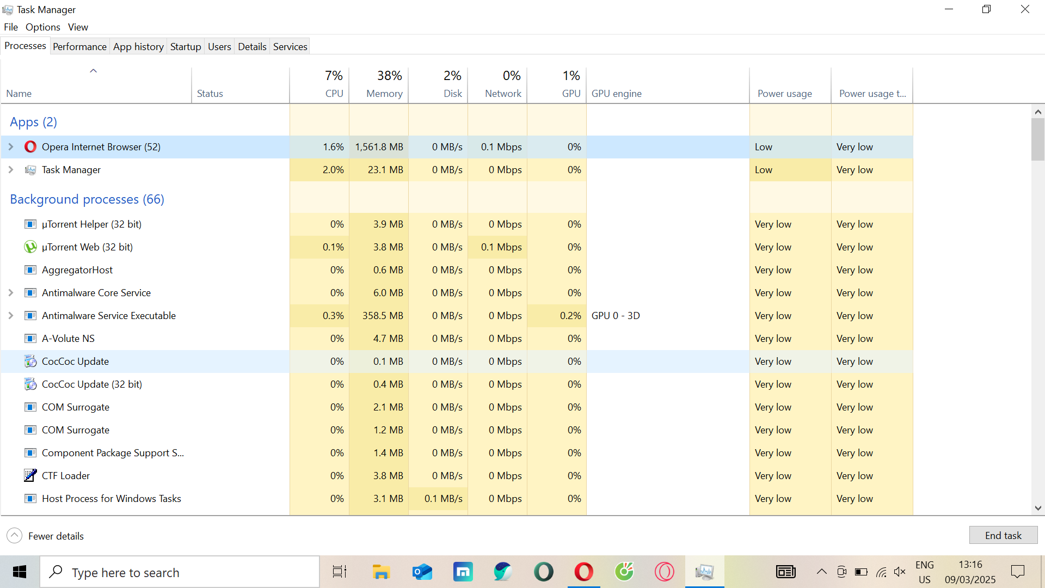Expand the Opera Internet Browser process group
This screenshot has width=1045, height=588.
point(11,147)
